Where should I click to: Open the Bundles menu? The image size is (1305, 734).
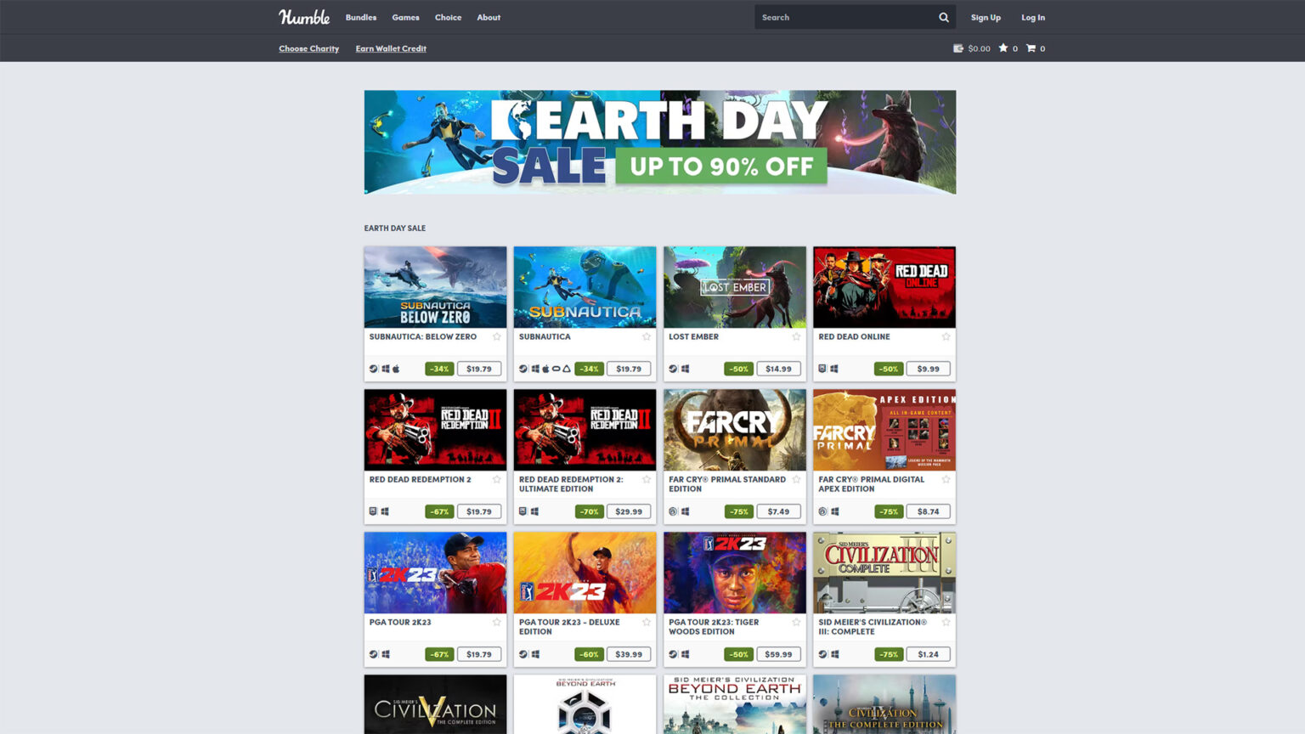[360, 17]
